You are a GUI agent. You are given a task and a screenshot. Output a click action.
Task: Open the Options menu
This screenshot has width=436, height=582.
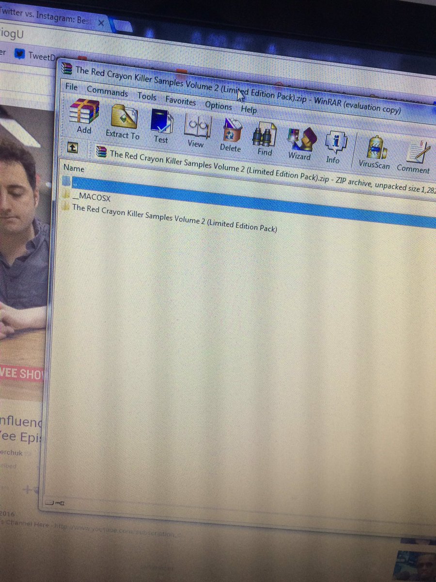(x=218, y=105)
